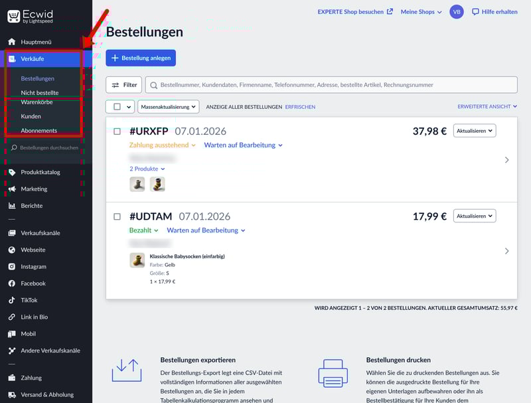Open the Massenaktualisierung dropdown
Viewport: 531px width, 403px height.
[x=169, y=106]
